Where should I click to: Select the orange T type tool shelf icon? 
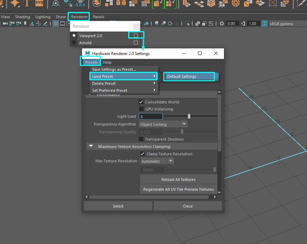[27, 3]
